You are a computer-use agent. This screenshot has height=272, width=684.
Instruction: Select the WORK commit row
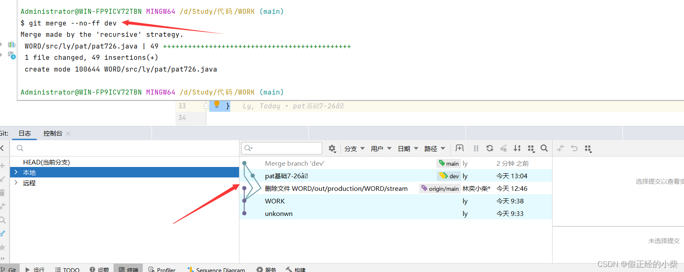point(396,201)
